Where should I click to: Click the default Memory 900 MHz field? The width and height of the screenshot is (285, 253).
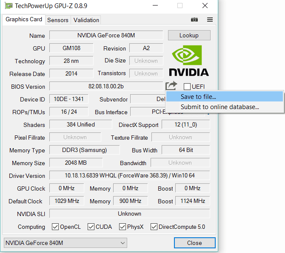(x=131, y=201)
